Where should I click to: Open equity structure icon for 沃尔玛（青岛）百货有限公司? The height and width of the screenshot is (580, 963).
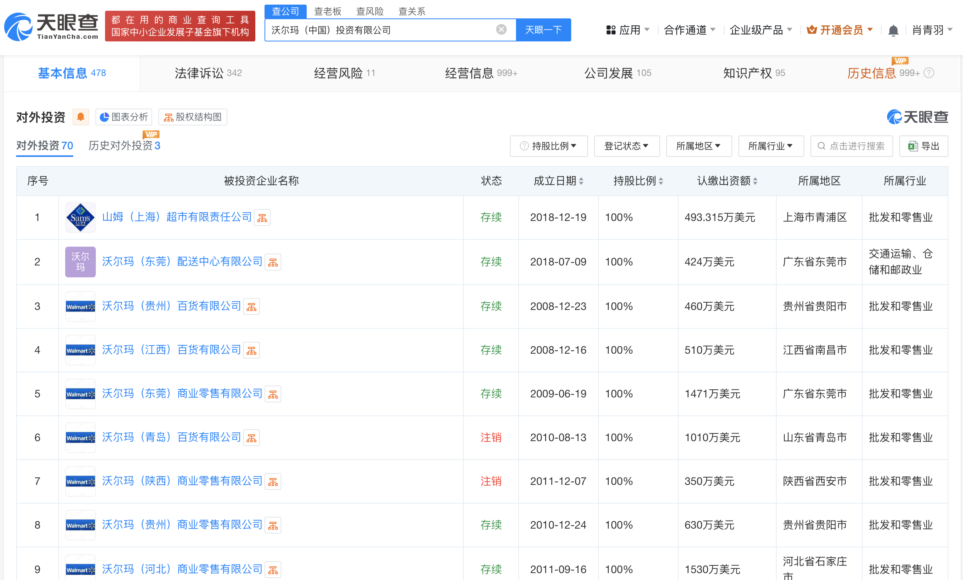tap(251, 438)
